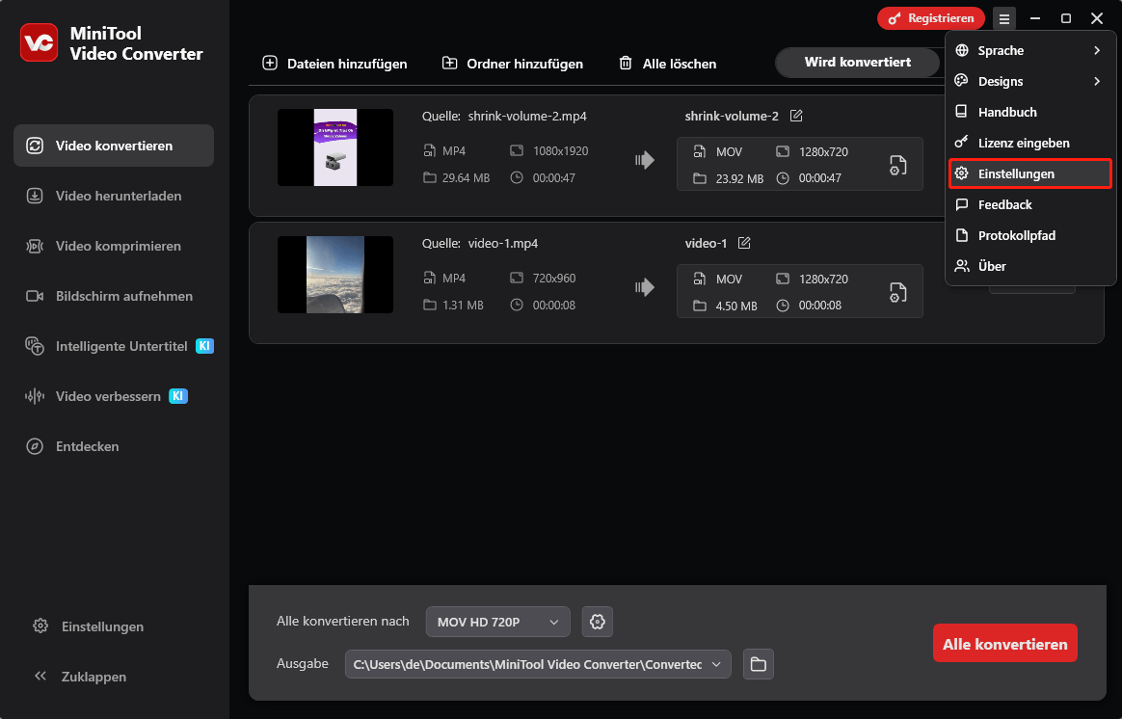
Task: Click the 1080x1920 resolution value
Action: [x=560, y=151]
